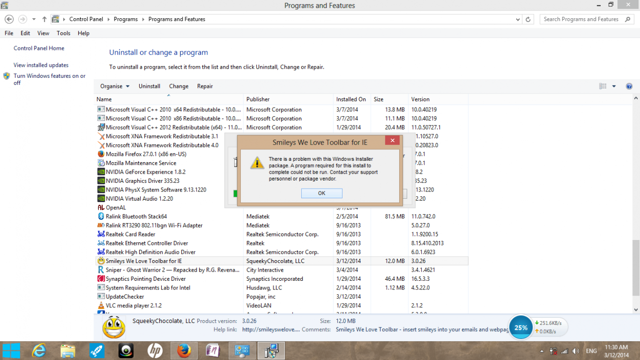
Task: Click the smiley icon in the details pane
Action: 114,327
